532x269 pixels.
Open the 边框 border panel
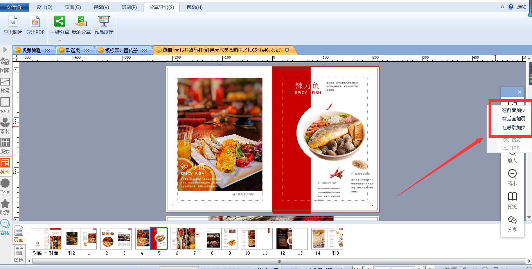pos(5,106)
